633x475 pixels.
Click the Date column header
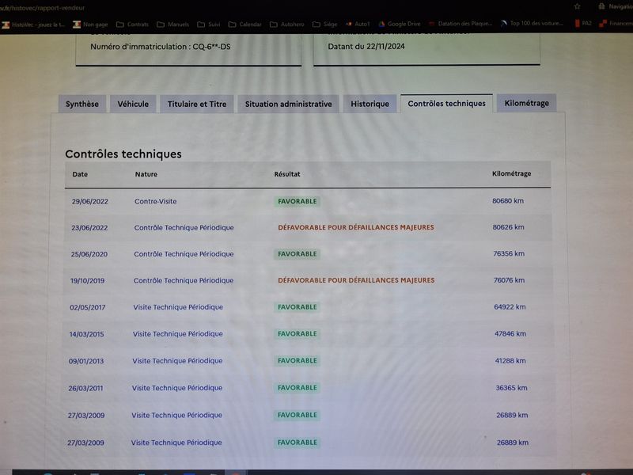(80, 174)
